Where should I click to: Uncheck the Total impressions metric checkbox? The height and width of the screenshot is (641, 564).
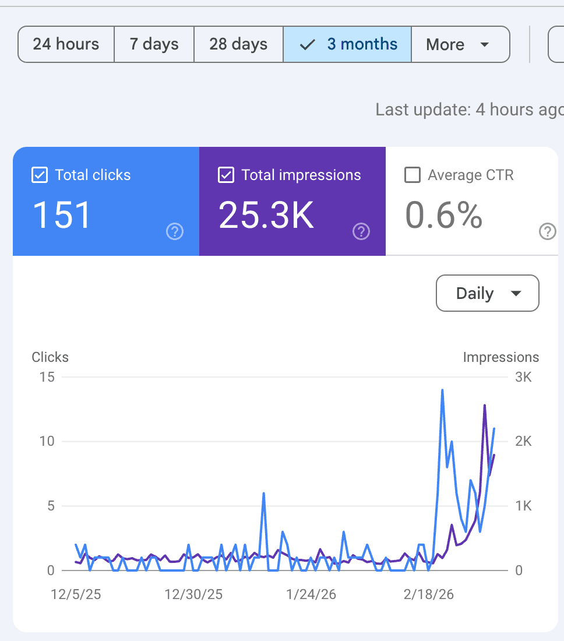coord(225,174)
